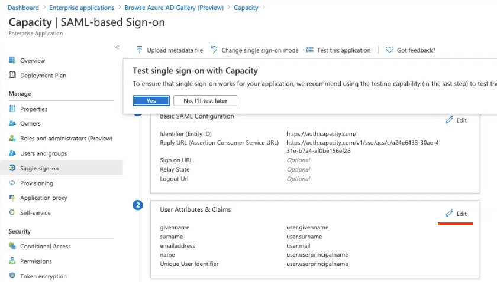The image size is (497, 282).
Task: Open the Got feedback? link
Action: [411, 50]
